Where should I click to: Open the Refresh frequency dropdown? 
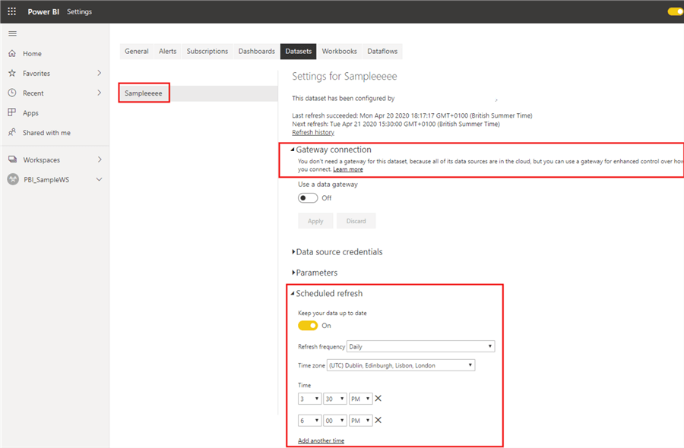click(420, 346)
